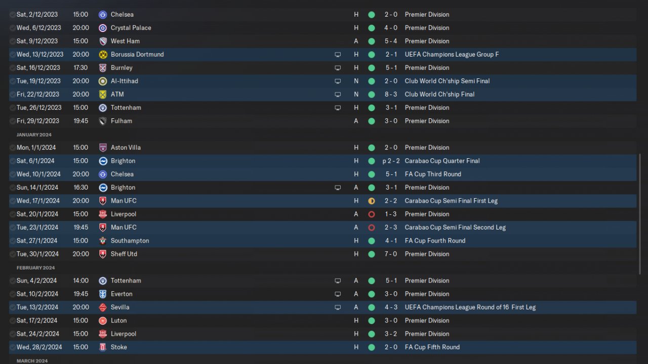Open the 7 - 0 result against Sheff Utd
Viewport: 648px width, 364px height.
click(x=390, y=254)
